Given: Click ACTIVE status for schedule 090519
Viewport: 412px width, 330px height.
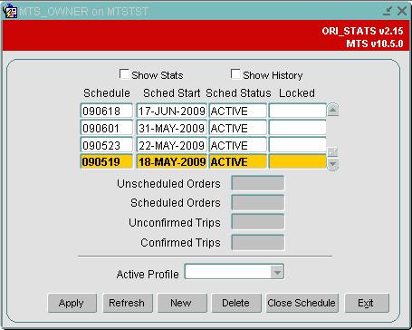Looking at the screenshot, I should 238,161.
